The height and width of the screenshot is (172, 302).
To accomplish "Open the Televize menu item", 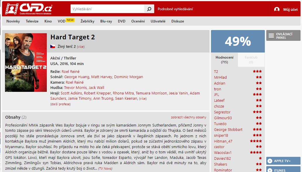I will click(x=32, y=21).
